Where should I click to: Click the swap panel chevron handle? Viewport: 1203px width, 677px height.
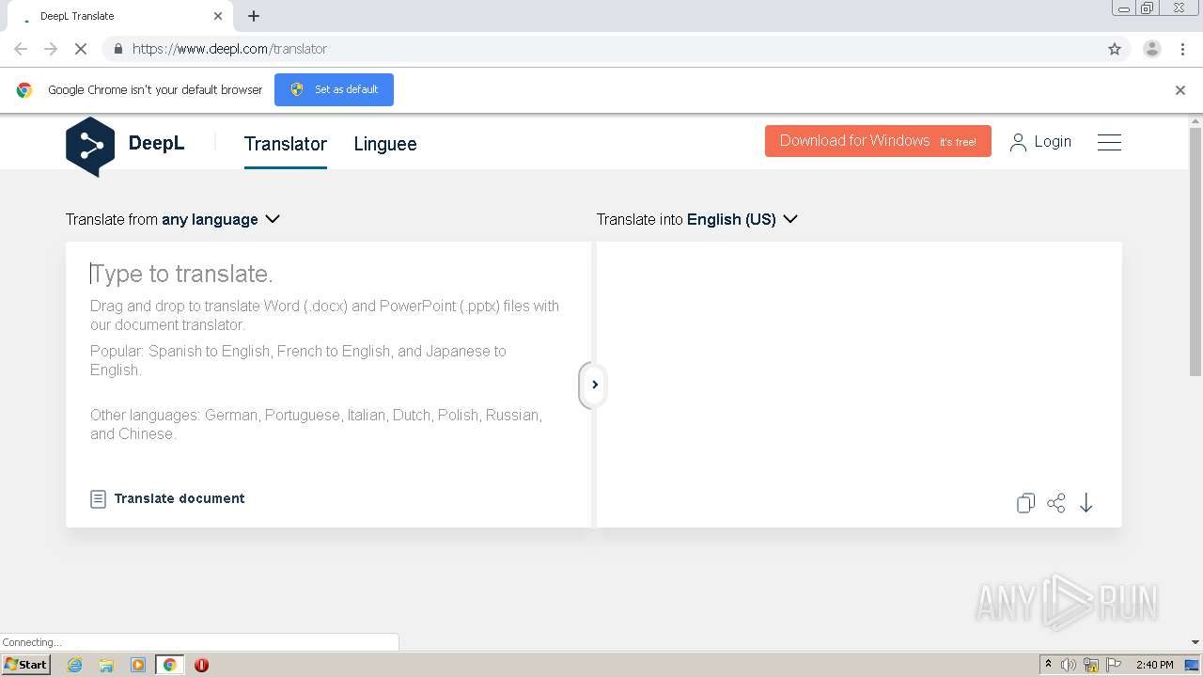pyautogui.click(x=594, y=385)
